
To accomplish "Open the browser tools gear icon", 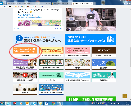I will pos(130,3).
